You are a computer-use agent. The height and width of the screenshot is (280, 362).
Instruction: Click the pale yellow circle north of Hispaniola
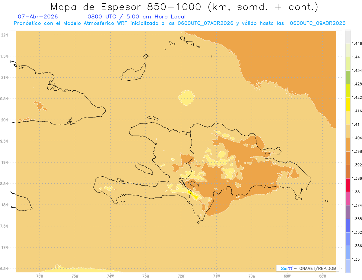pyautogui.click(x=187, y=98)
